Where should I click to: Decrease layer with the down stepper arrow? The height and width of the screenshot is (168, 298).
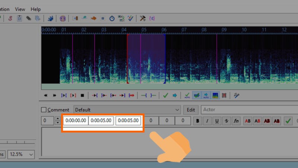[58, 123]
